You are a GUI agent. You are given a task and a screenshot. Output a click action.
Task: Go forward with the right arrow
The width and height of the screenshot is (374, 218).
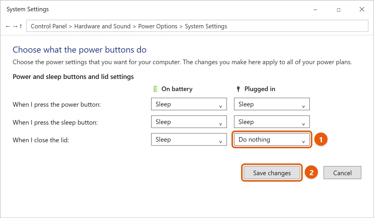point(15,26)
